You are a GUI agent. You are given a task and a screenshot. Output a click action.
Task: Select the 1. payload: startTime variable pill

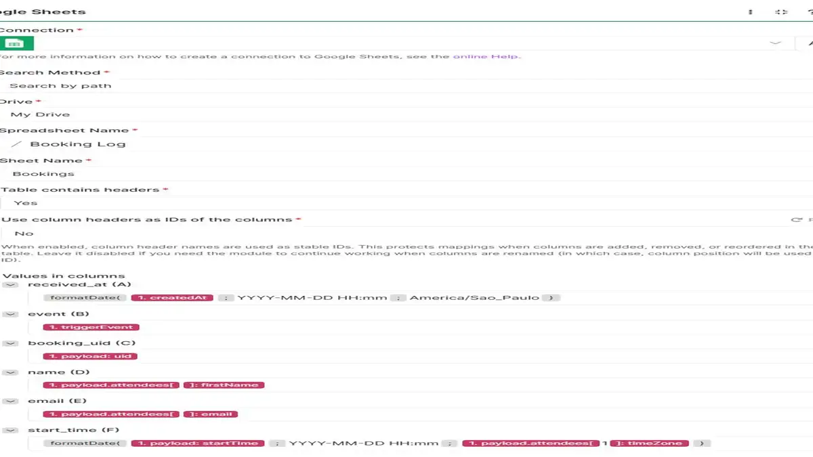pyautogui.click(x=197, y=443)
